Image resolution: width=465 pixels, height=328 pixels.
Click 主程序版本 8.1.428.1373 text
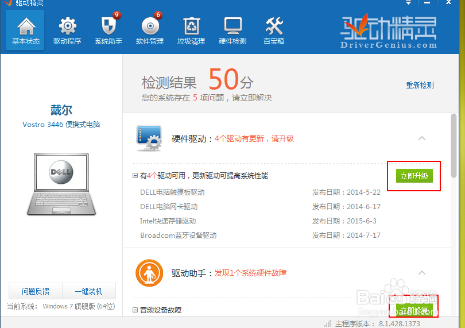pyautogui.click(x=378, y=323)
